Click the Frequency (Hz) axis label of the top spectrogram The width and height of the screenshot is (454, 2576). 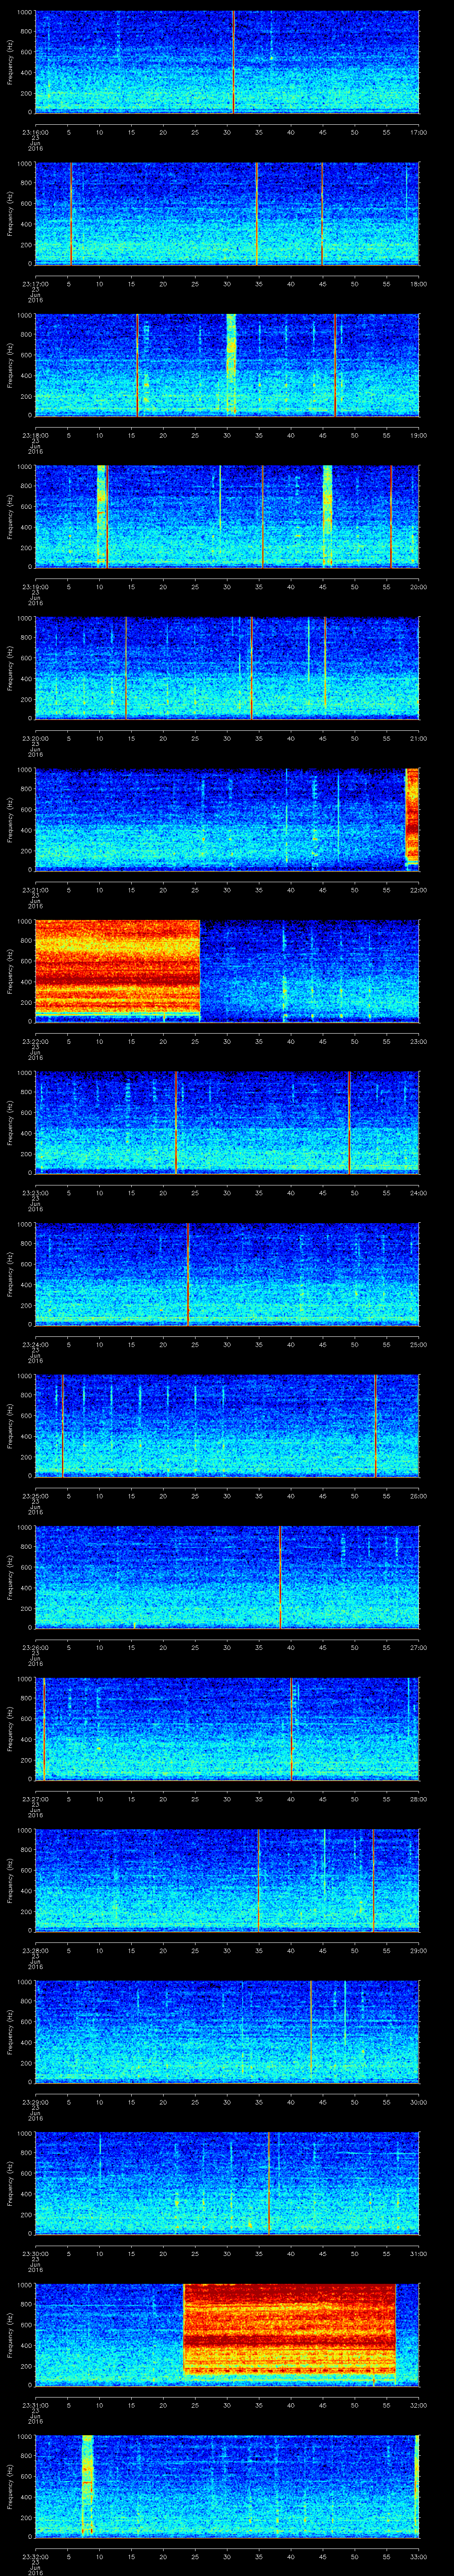coord(11,62)
